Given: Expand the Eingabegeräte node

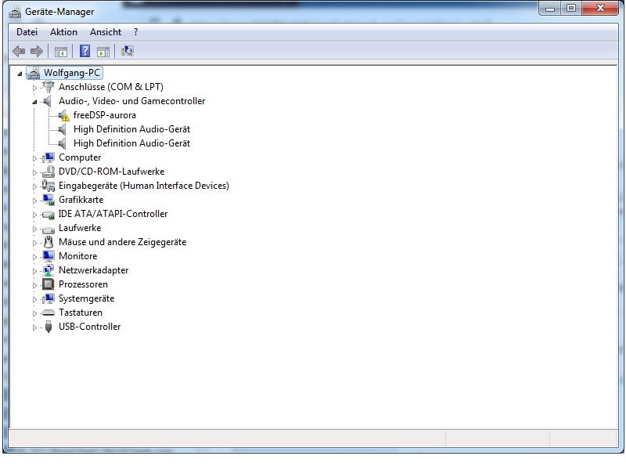Looking at the screenshot, I should (x=34, y=186).
